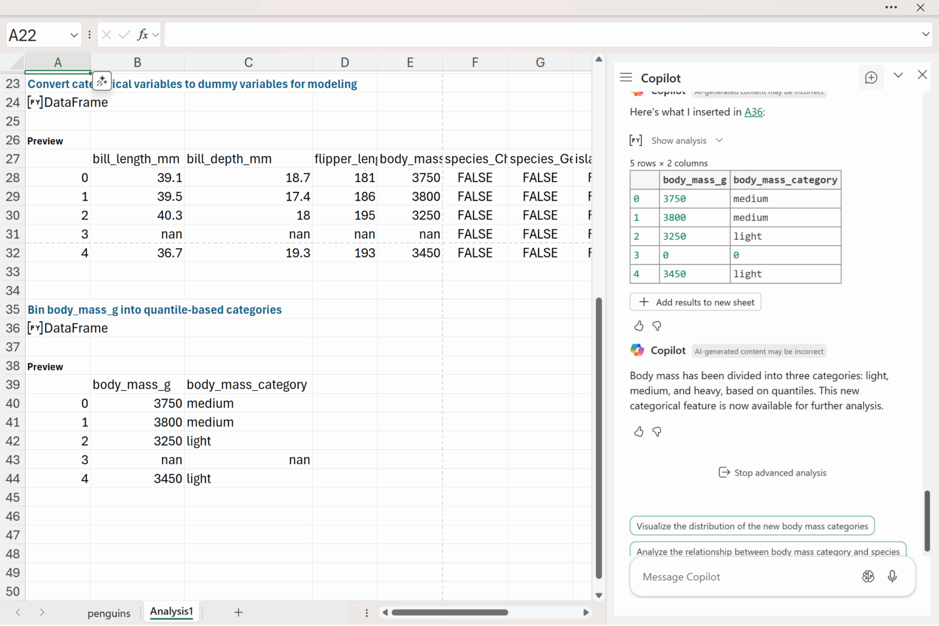This screenshot has height=626, width=939.
Task: Expand the formula bar with chevron
Action: [x=925, y=35]
